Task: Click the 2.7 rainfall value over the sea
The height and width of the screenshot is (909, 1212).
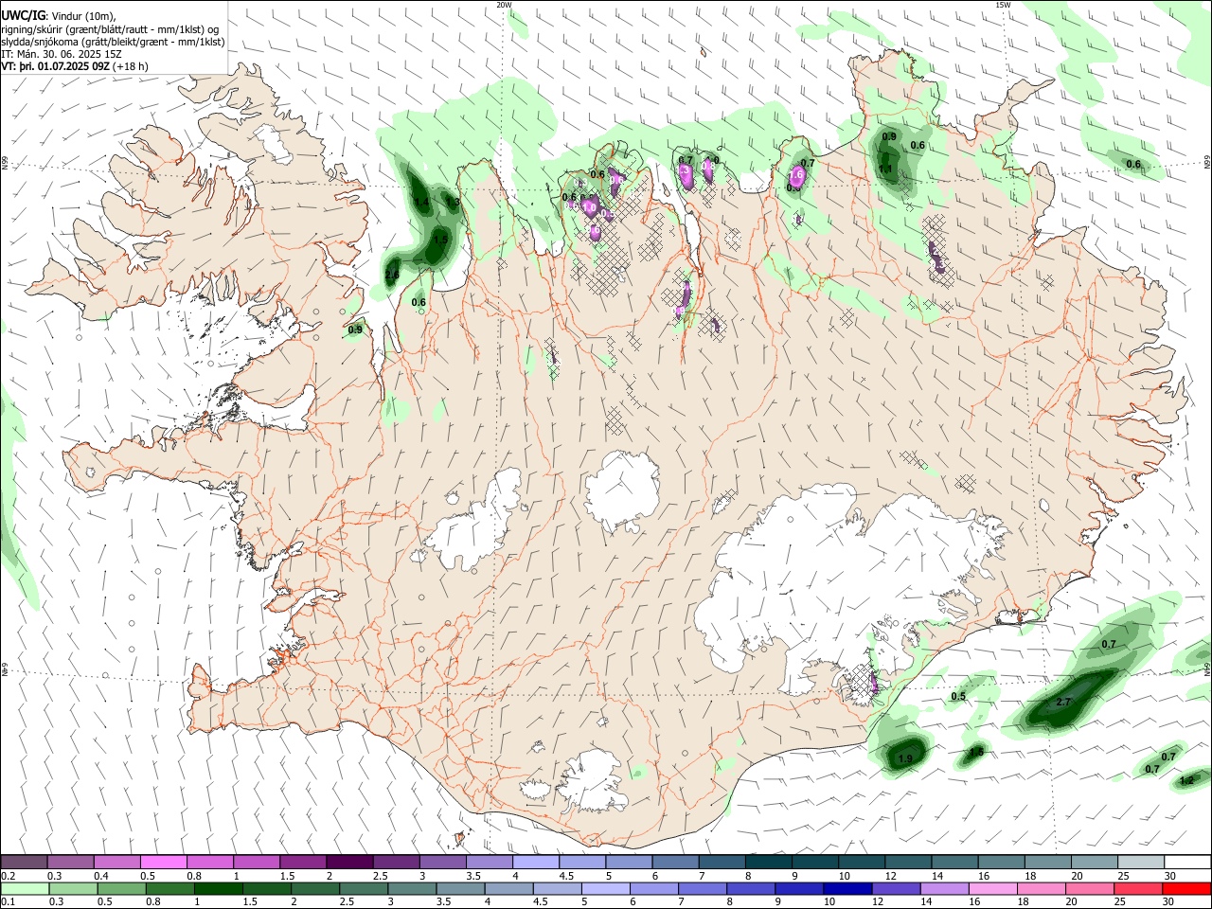Action: pos(1062,703)
